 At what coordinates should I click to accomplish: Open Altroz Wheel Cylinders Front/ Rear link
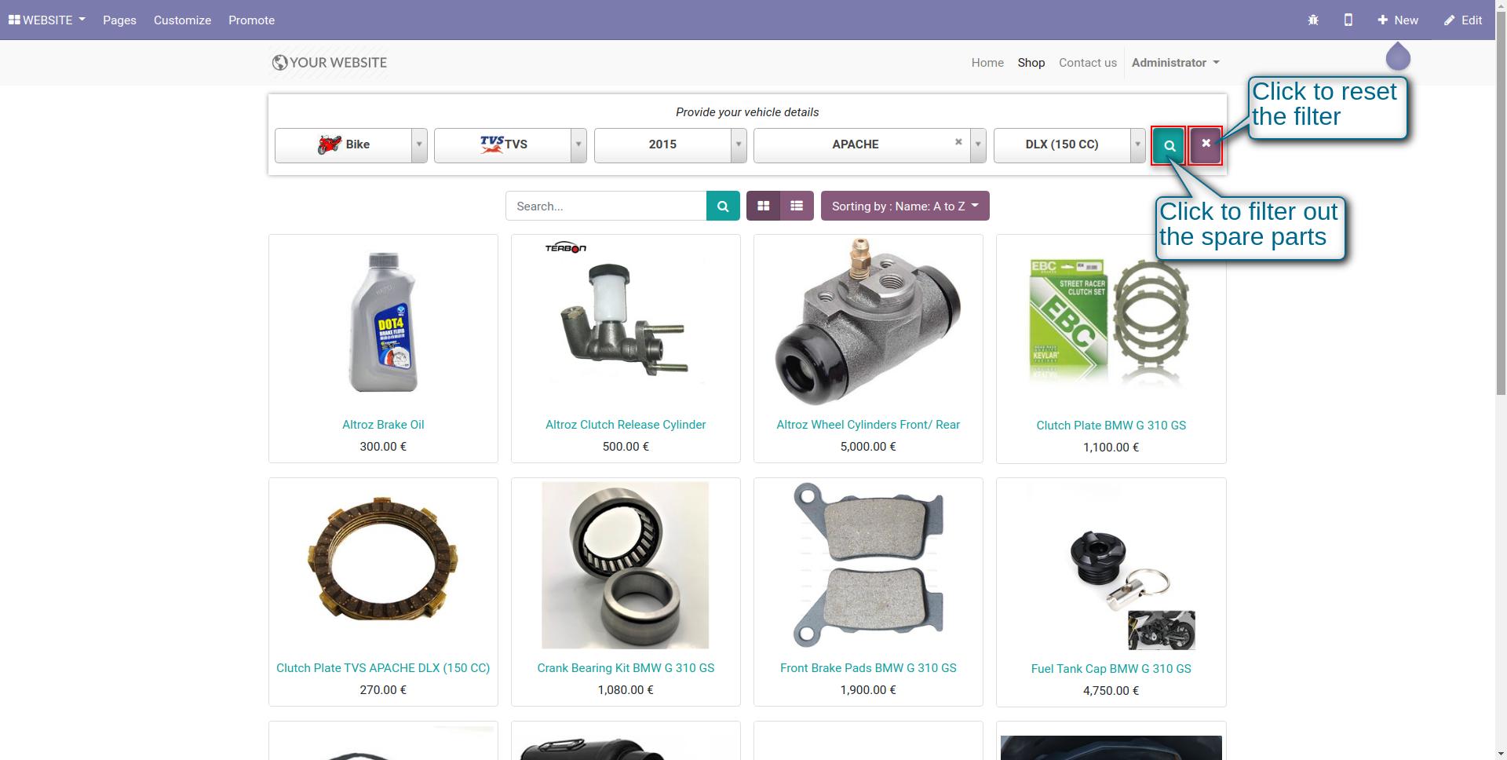(868, 425)
